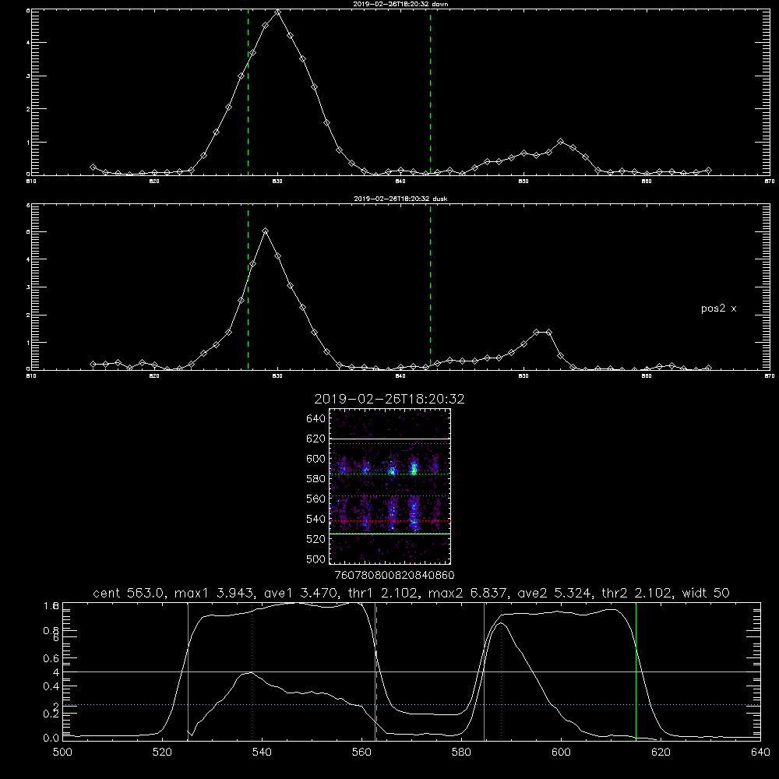Click the red dotted peak line near 588

pos(501,671)
